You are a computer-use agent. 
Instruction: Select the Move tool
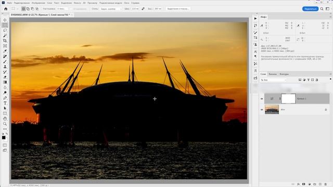coord(5,20)
